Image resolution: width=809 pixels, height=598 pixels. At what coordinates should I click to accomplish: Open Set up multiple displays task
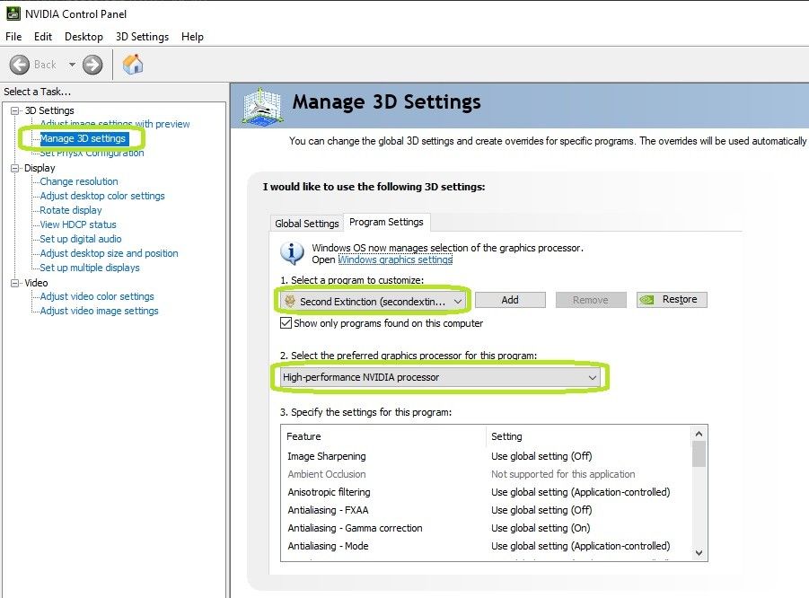[x=90, y=268]
